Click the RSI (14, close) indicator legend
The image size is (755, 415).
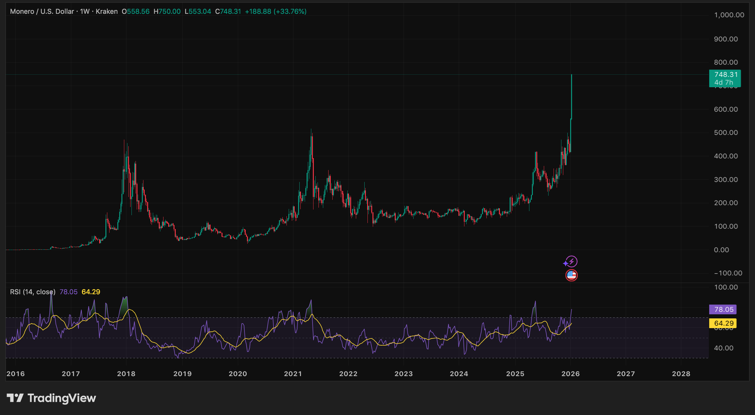tap(33, 292)
